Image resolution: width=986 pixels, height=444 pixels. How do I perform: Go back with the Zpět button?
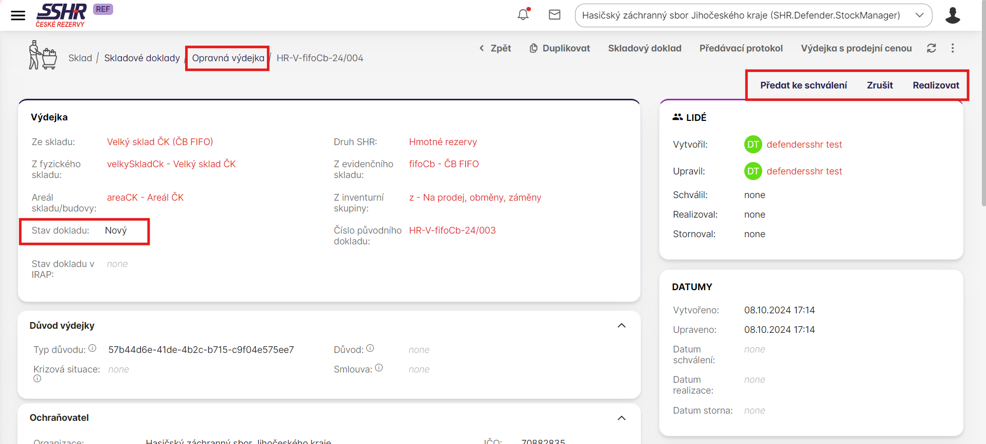[x=495, y=48]
